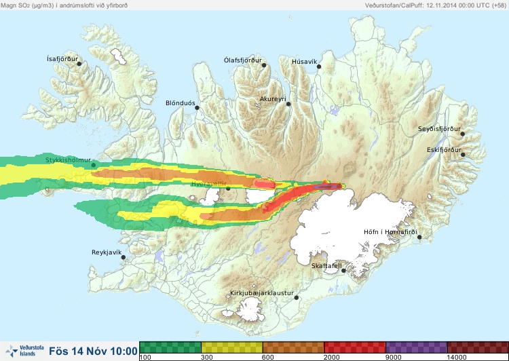Click the Höfn í Hornafirði text label

pyautogui.click(x=390, y=232)
